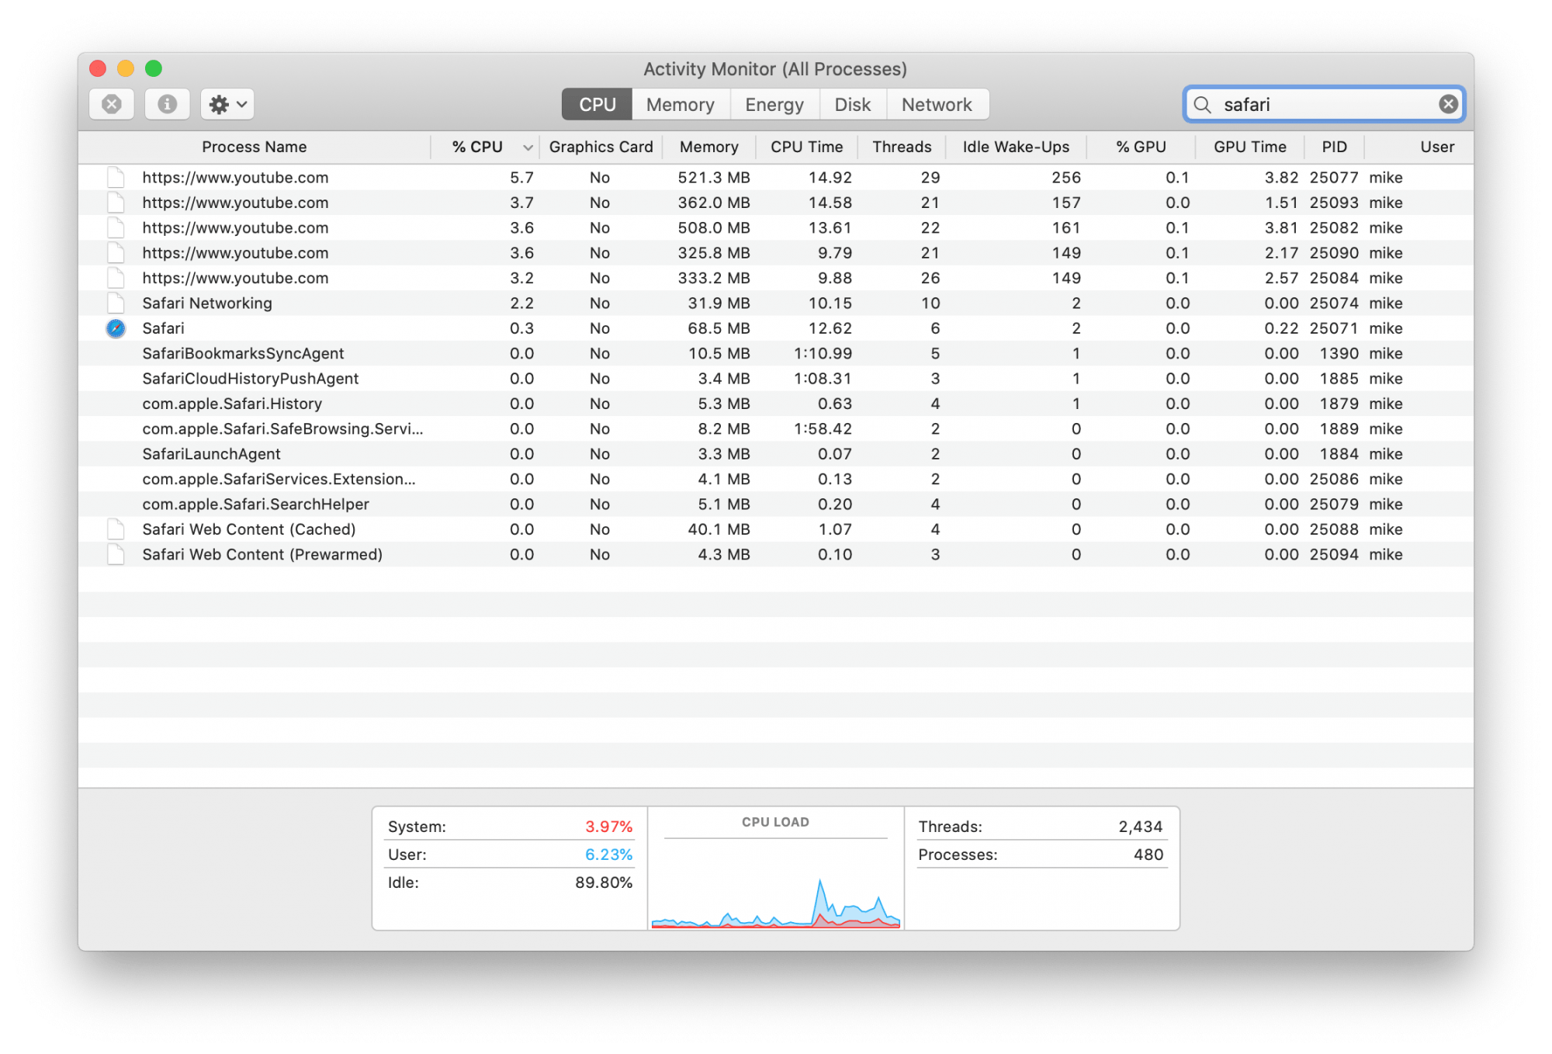
Task: Toggle % CPU column sort direction arrow
Action: click(x=528, y=147)
